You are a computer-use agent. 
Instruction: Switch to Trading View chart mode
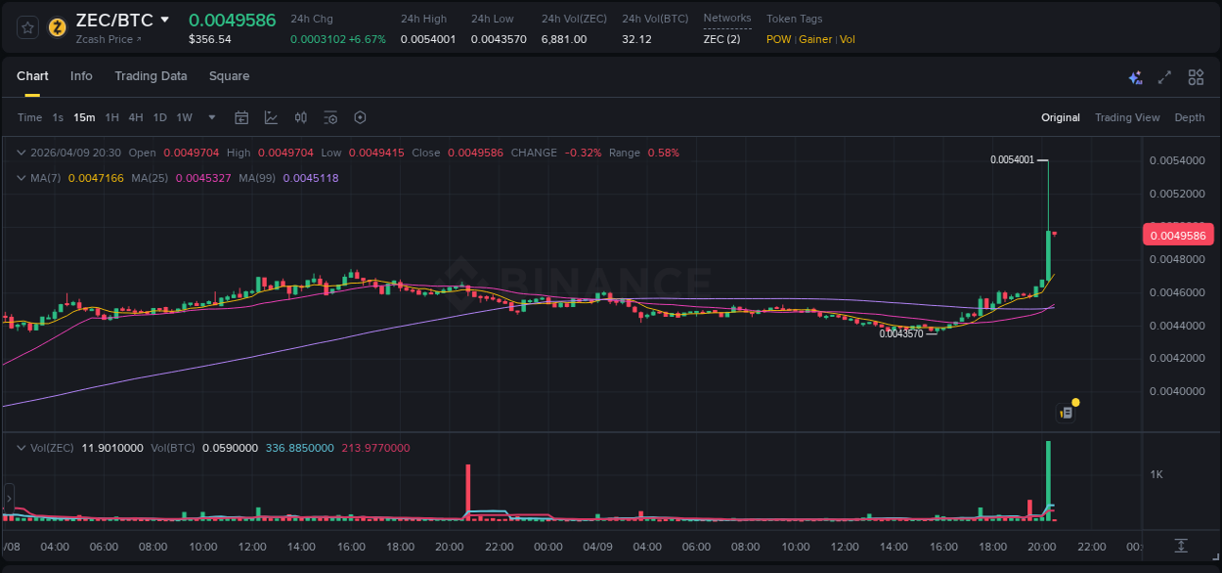pos(1126,117)
